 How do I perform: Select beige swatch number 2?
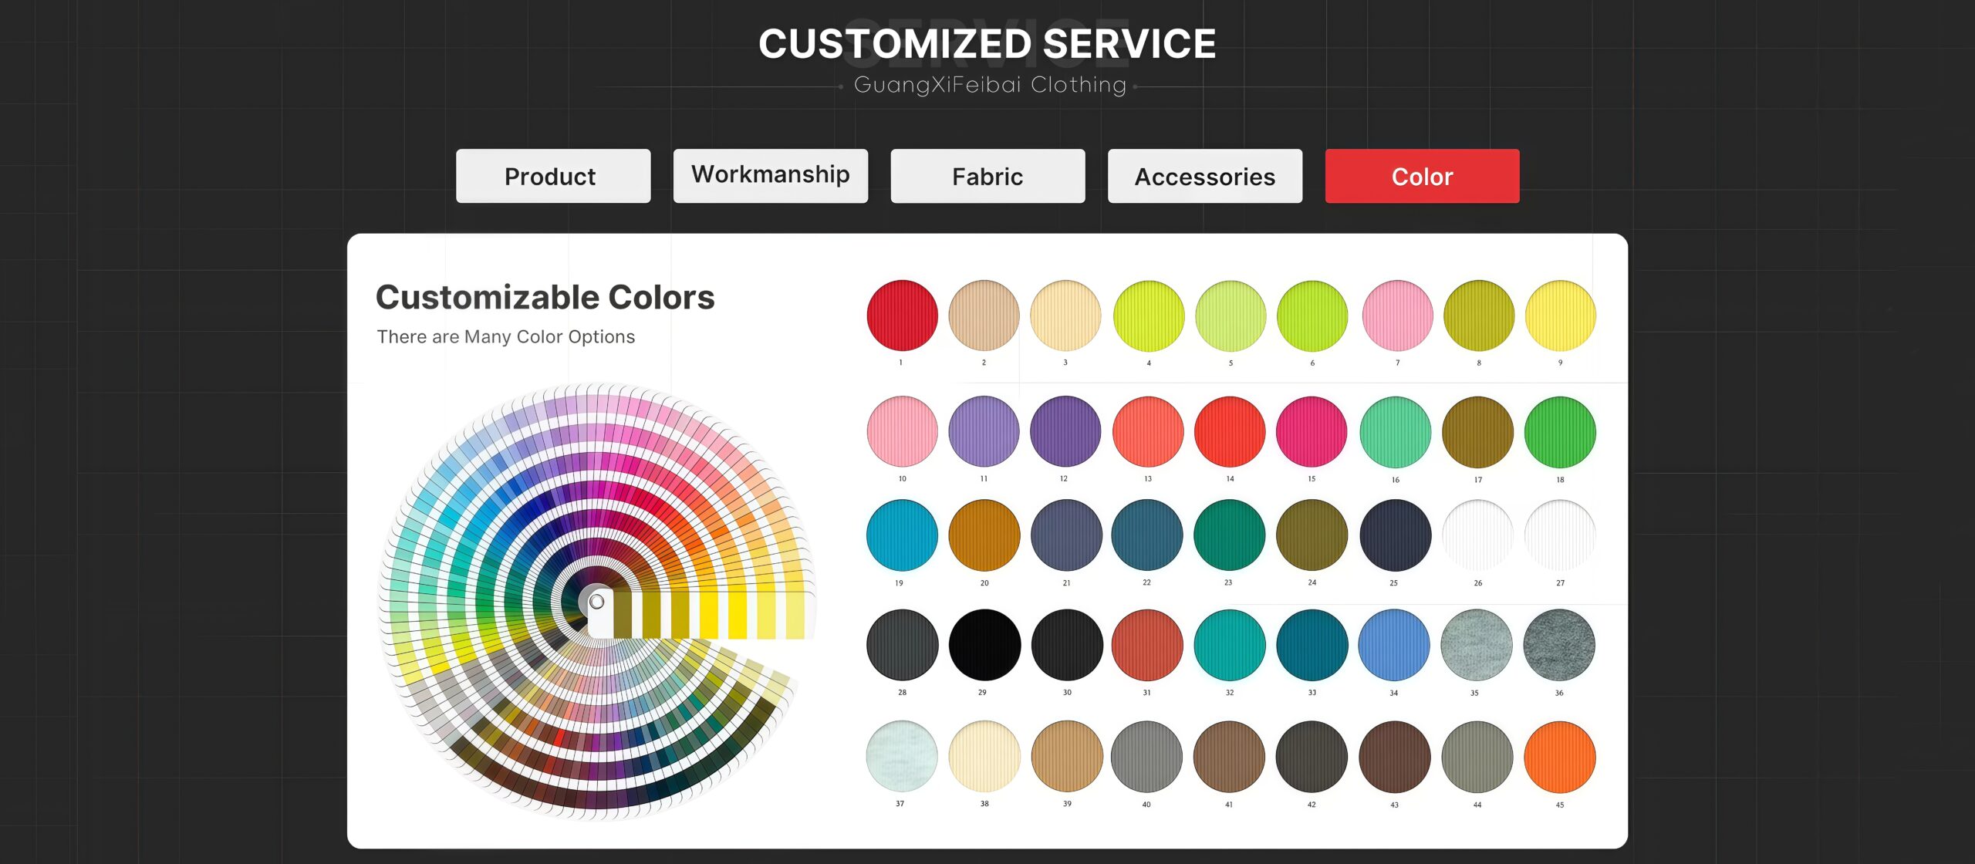984,316
